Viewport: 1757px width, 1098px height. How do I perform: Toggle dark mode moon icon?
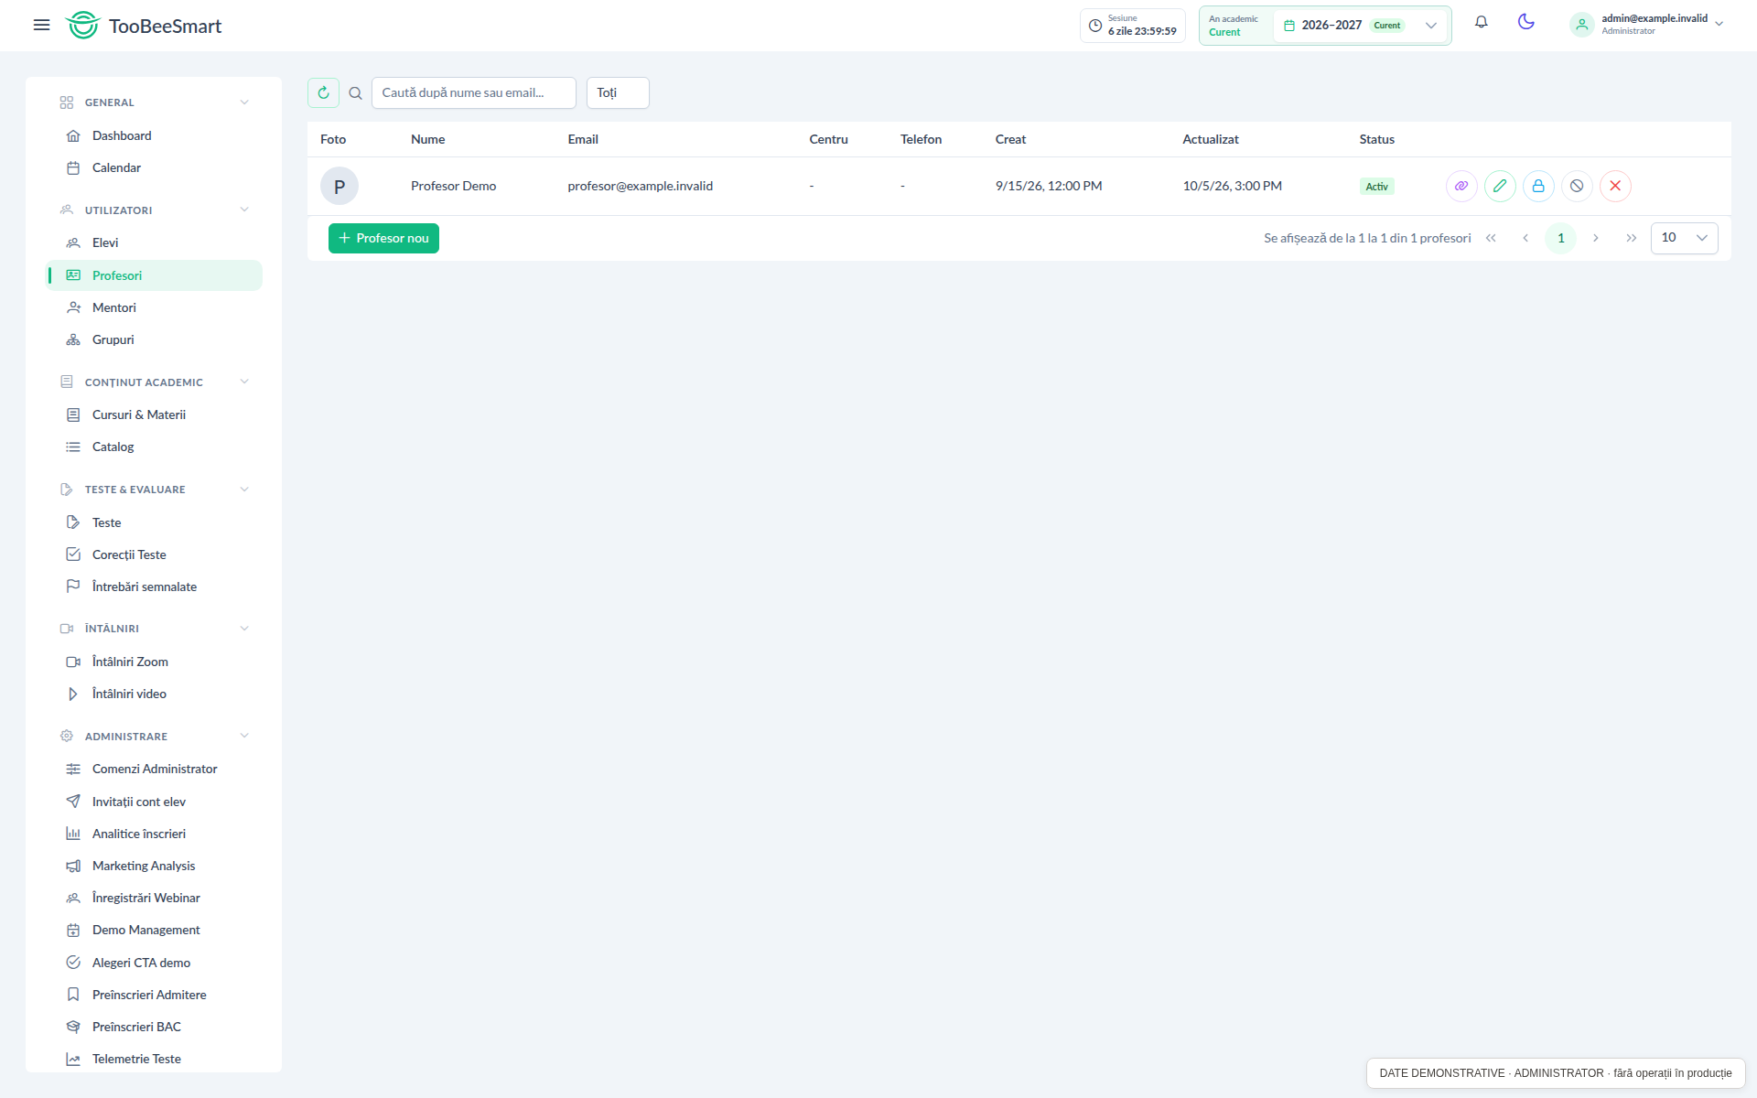(x=1525, y=22)
